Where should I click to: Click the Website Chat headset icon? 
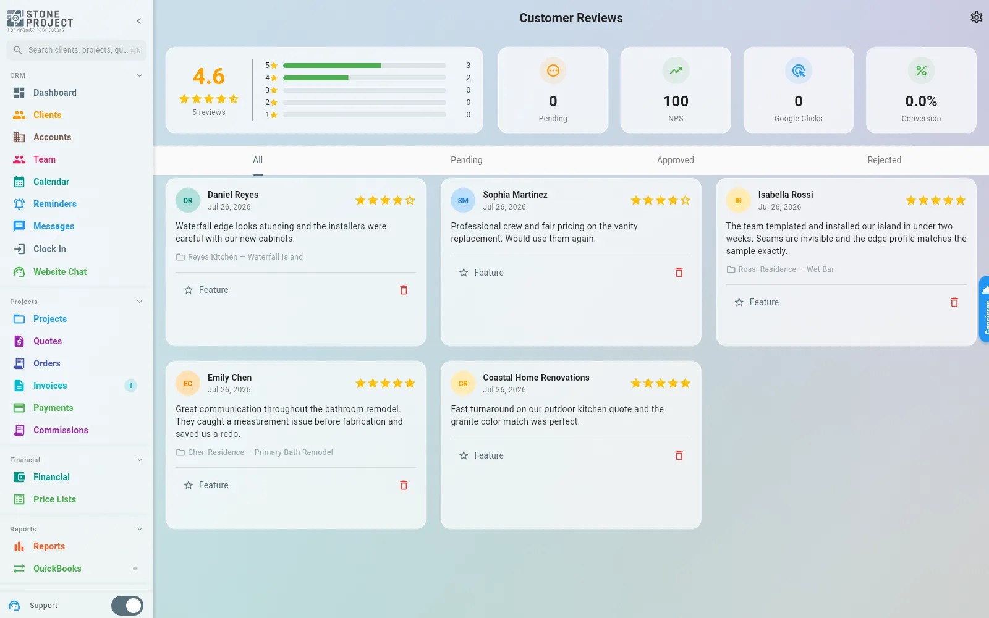tap(19, 272)
